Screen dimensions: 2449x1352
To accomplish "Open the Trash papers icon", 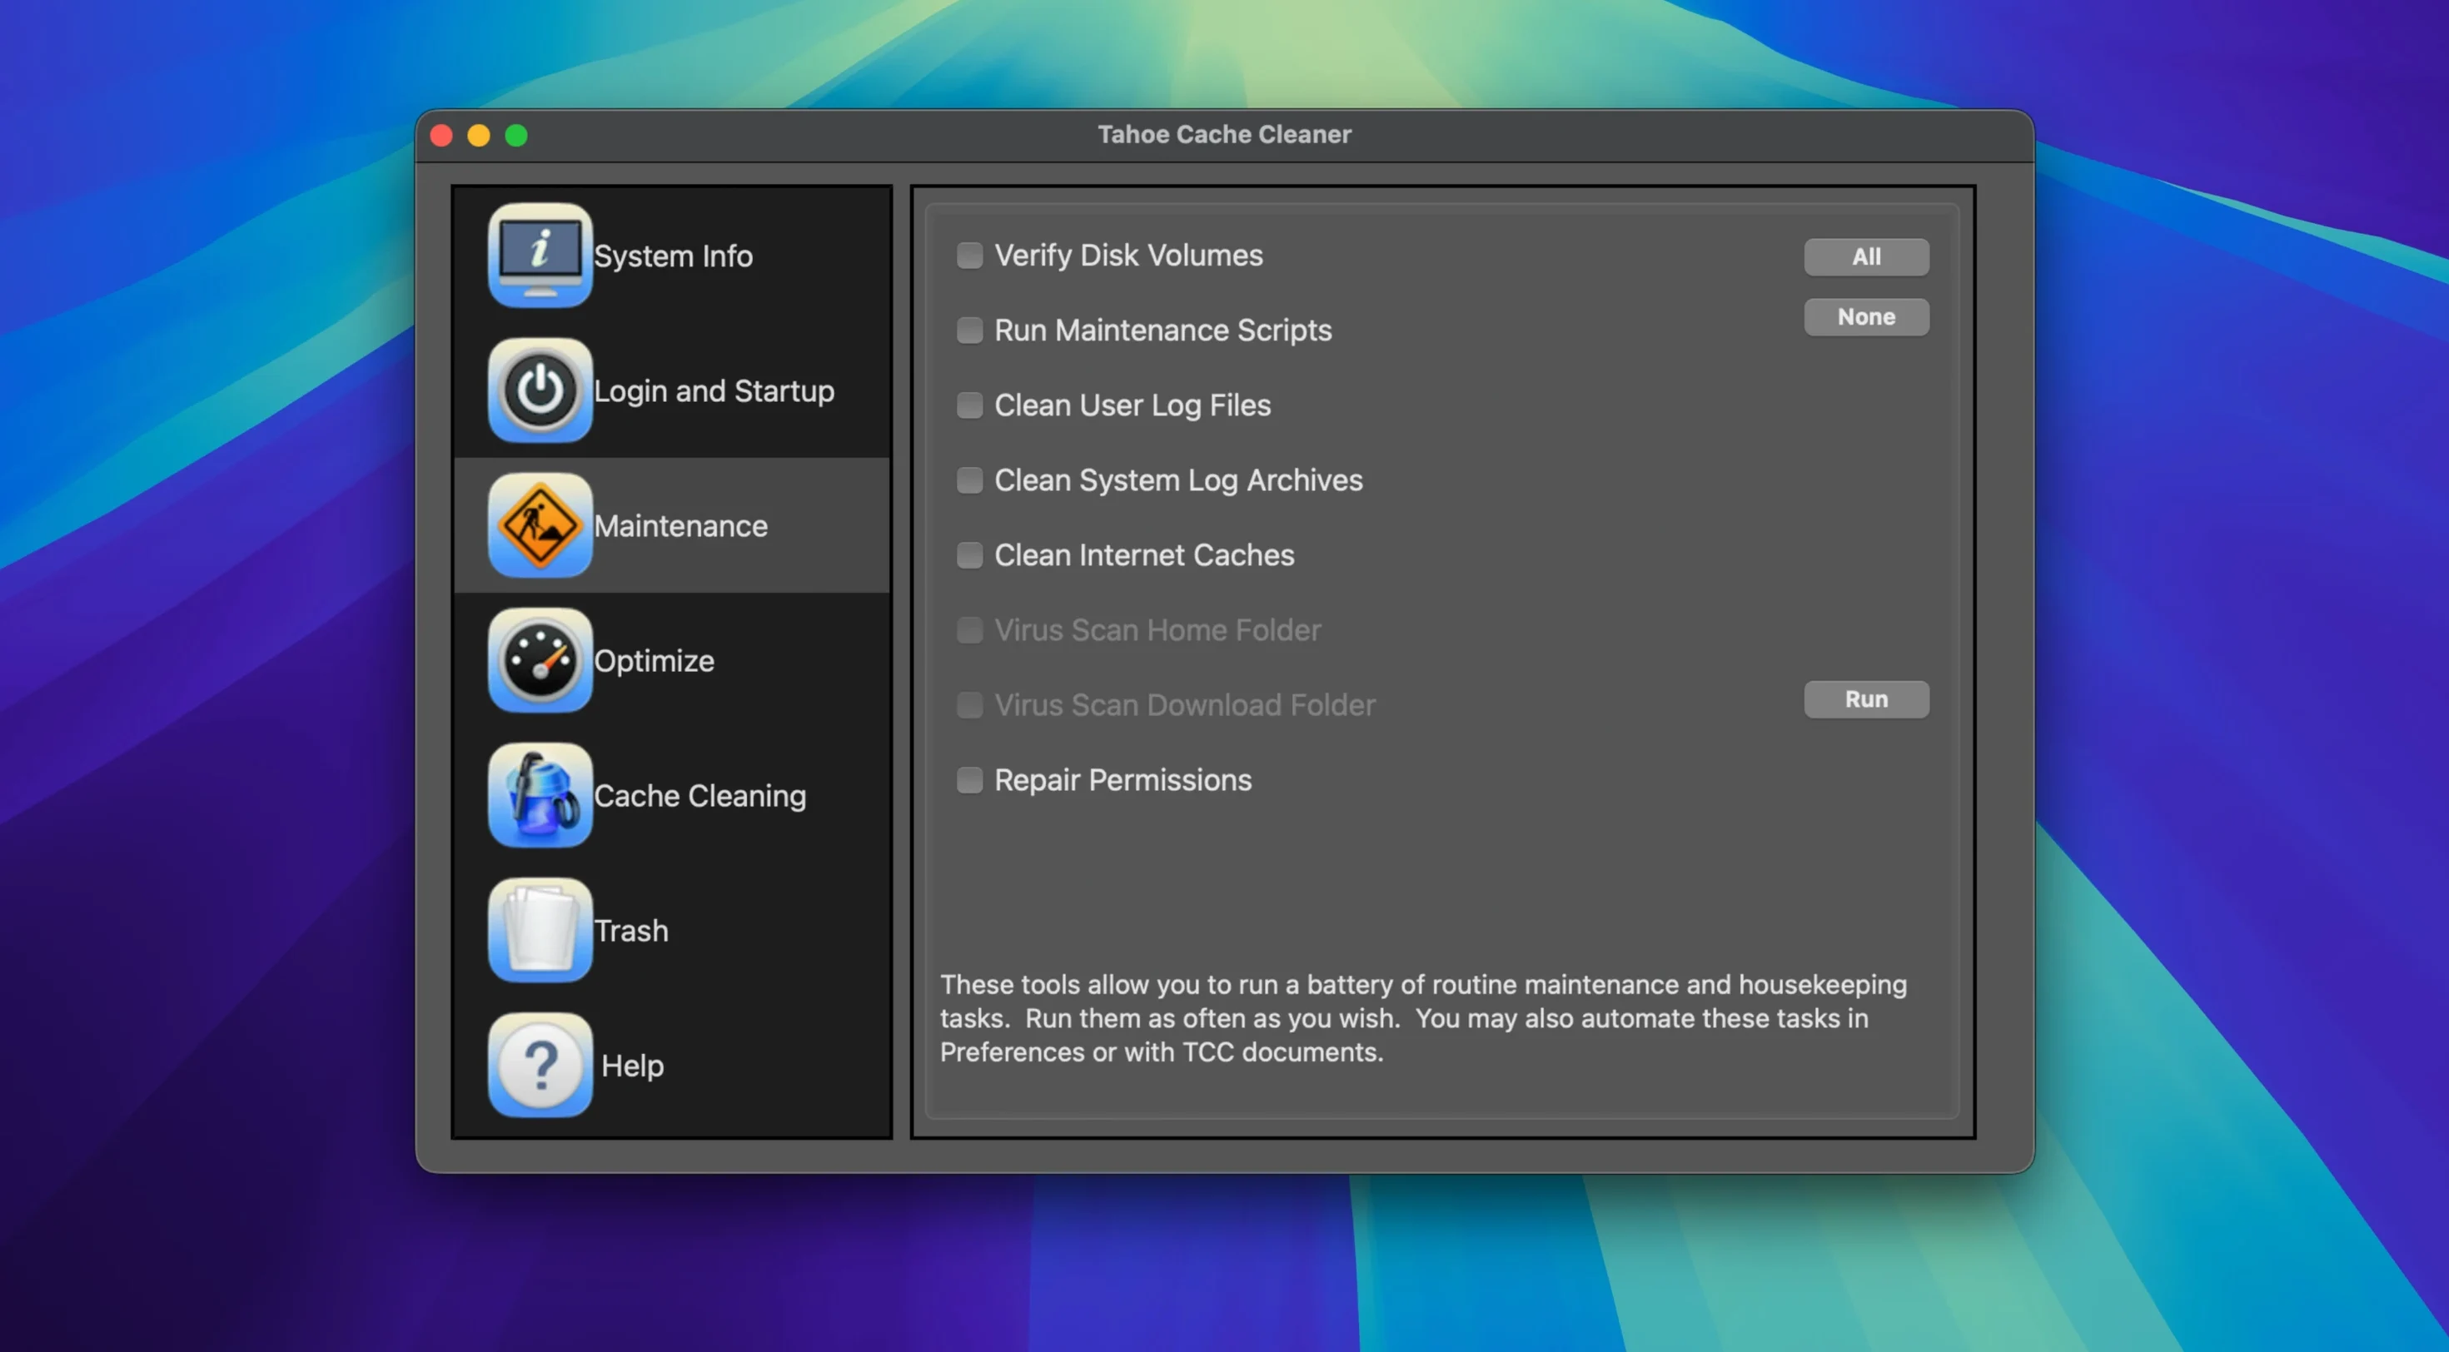I will (540, 930).
